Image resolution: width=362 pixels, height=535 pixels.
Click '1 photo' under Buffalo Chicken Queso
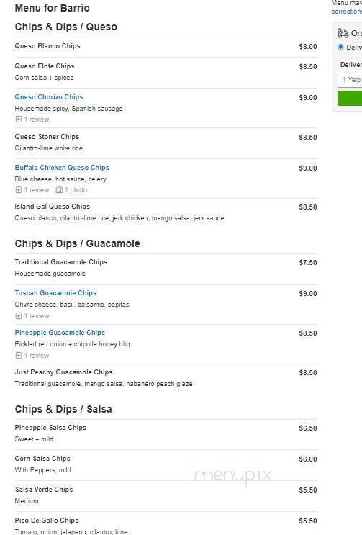click(x=76, y=190)
